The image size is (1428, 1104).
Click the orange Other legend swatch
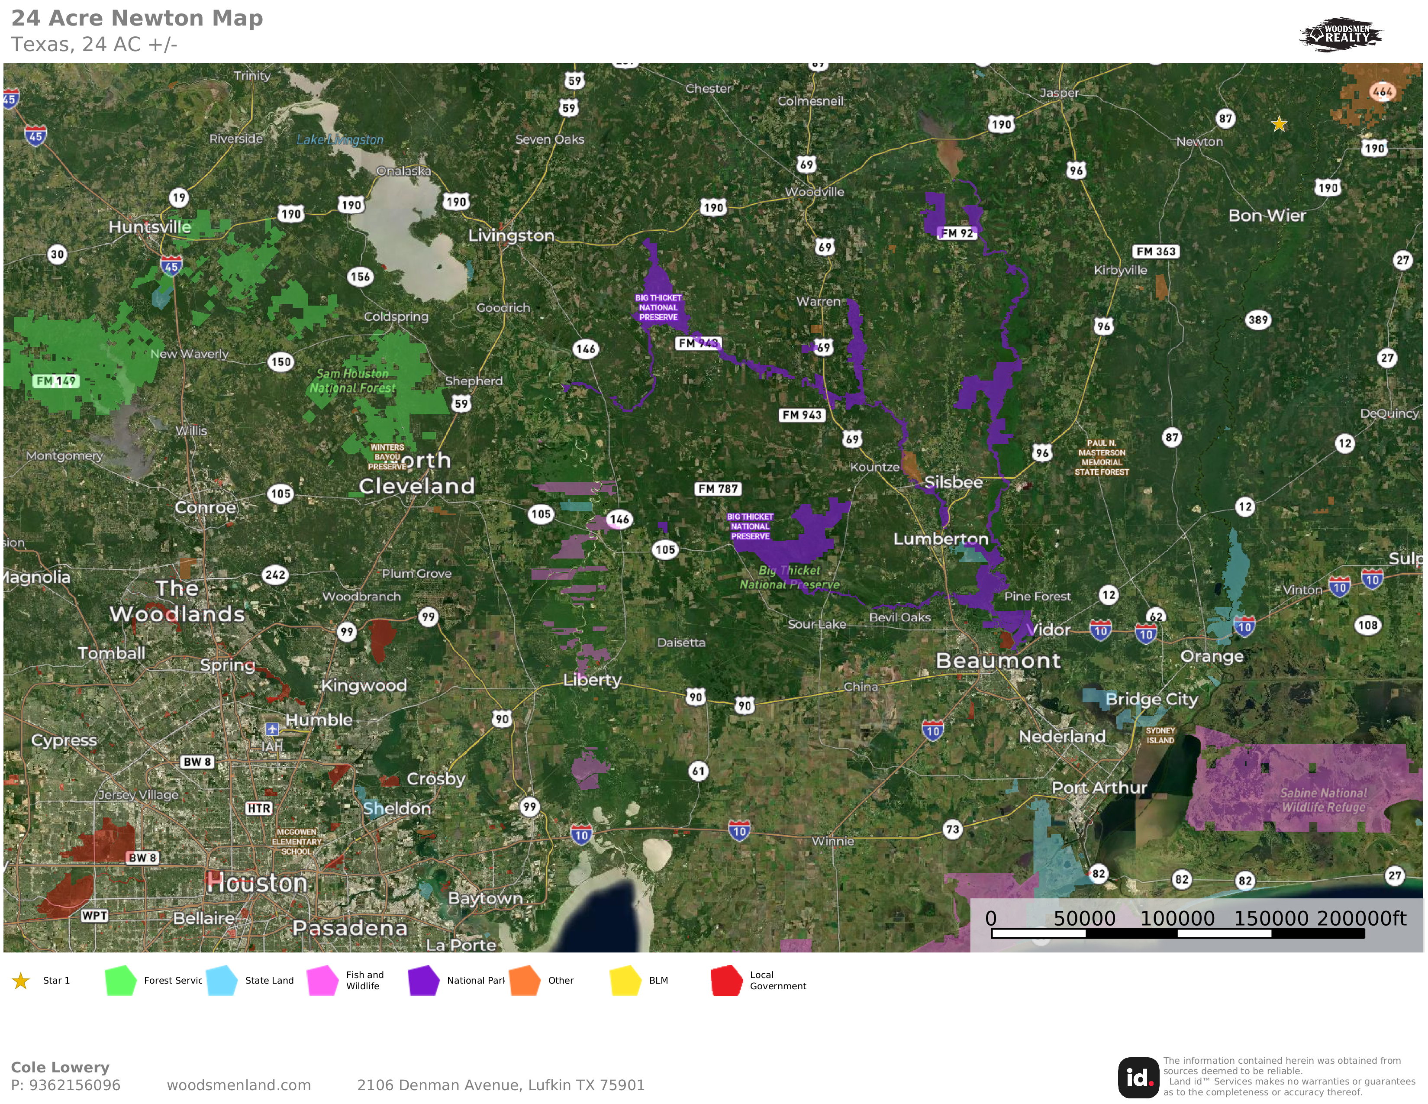pos(524,980)
